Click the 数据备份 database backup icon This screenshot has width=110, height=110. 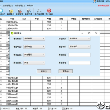coord(11,11)
